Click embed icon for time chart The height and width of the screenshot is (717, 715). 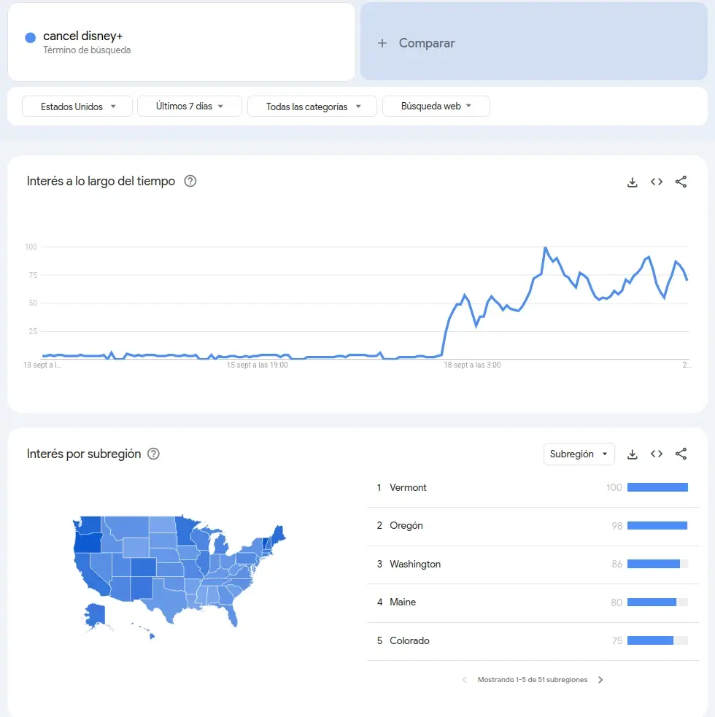(657, 182)
